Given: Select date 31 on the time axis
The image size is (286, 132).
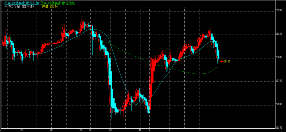Looking at the screenshot, I should click(x=140, y=130).
